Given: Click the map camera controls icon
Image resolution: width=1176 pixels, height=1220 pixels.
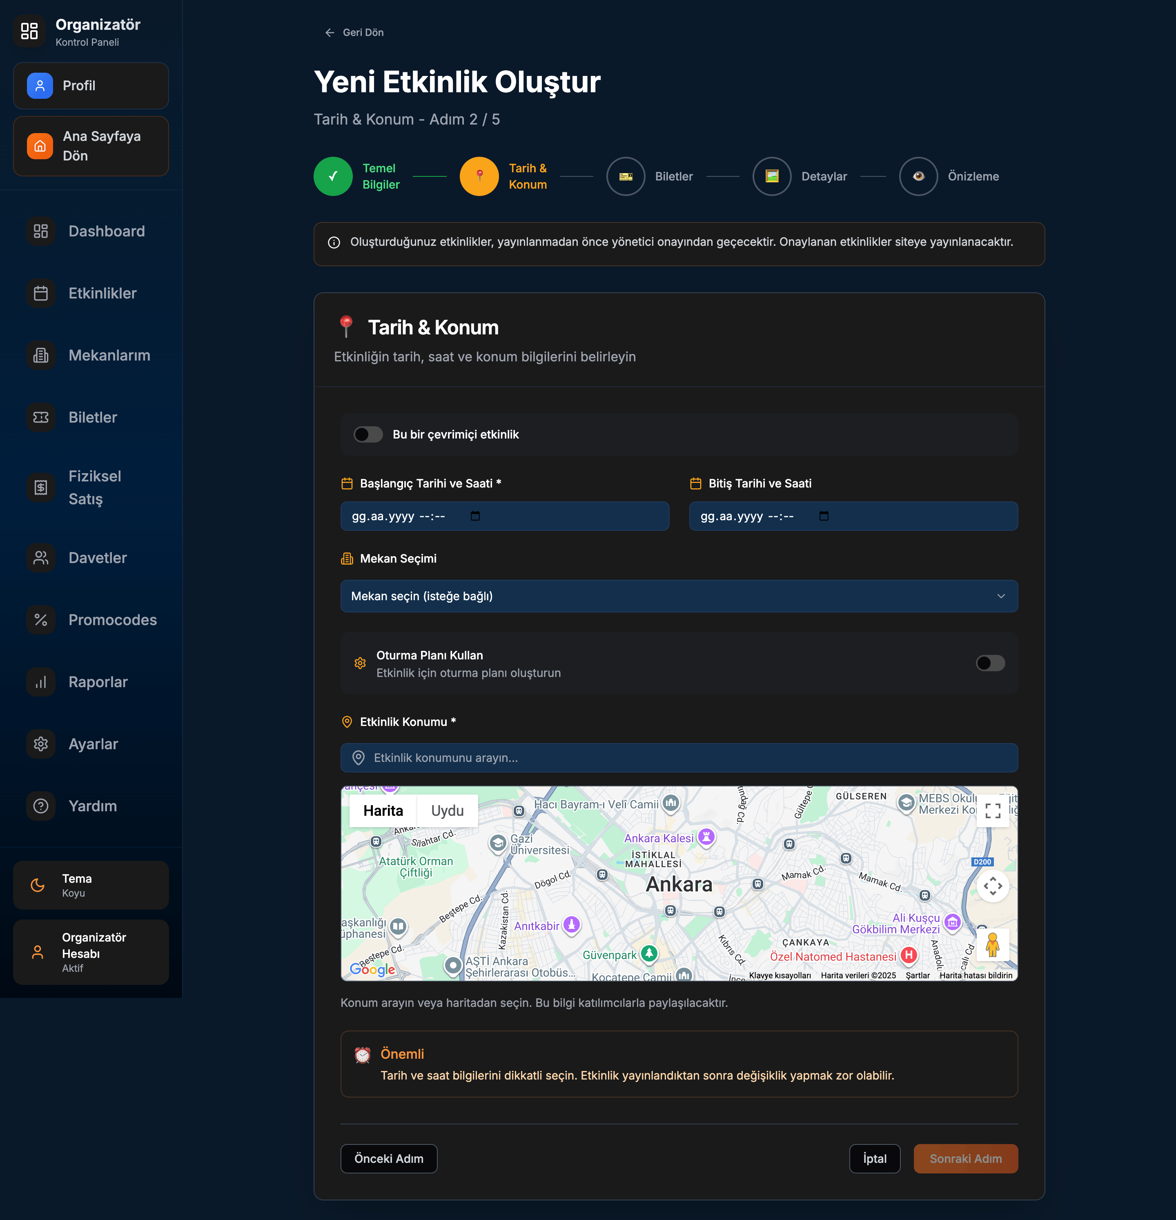Looking at the screenshot, I should (x=992, y=886).
